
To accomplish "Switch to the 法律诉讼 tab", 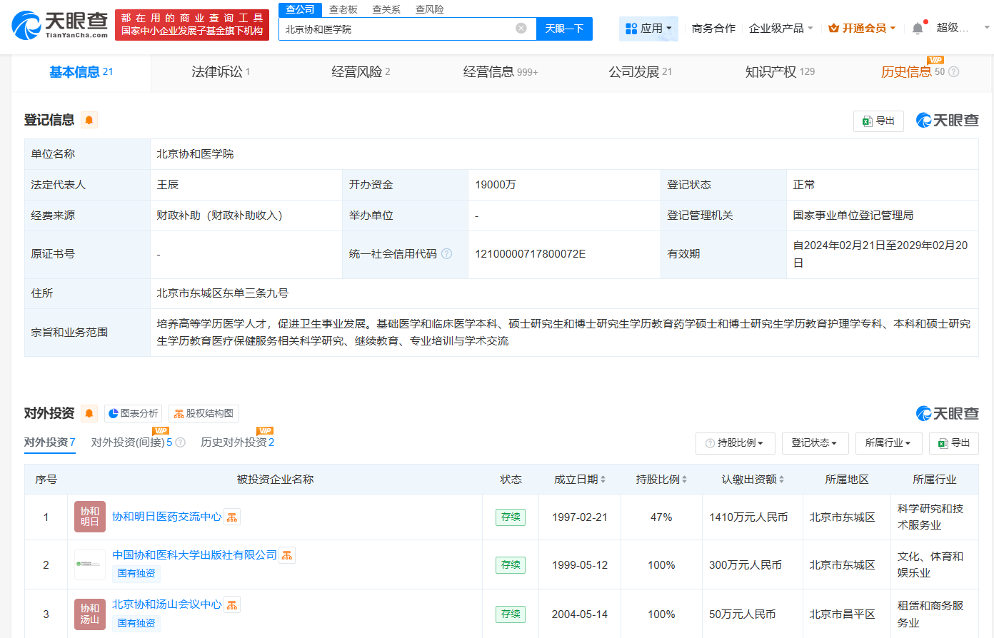I will click(x=220, y=72).
